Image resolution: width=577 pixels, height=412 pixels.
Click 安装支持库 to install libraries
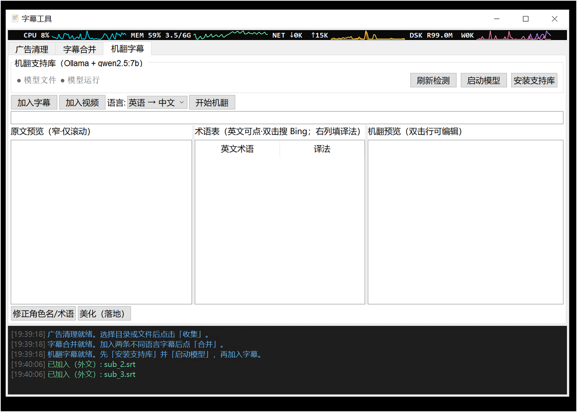(534, 81)
